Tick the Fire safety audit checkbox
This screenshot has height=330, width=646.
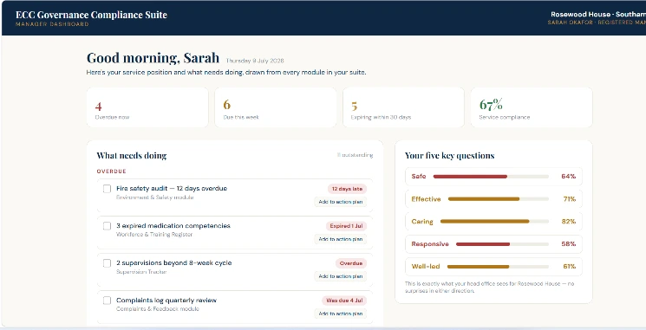click(108, 189)
